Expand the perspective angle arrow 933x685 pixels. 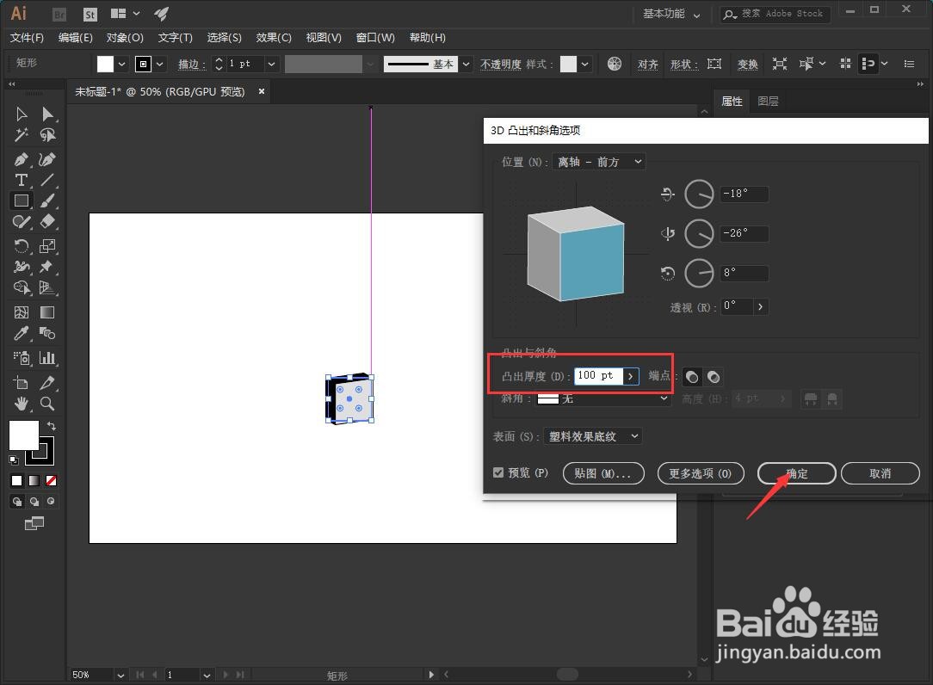pyautogui.click(x=761, y=306)
